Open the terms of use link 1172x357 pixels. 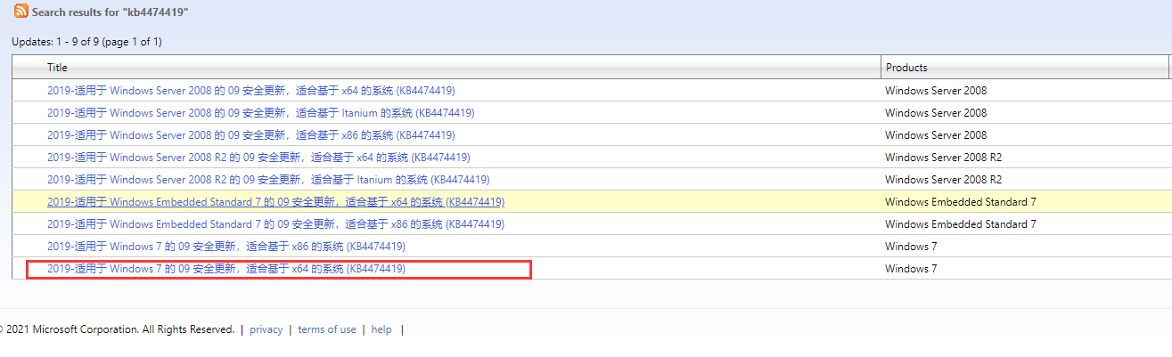click(327, 329)
